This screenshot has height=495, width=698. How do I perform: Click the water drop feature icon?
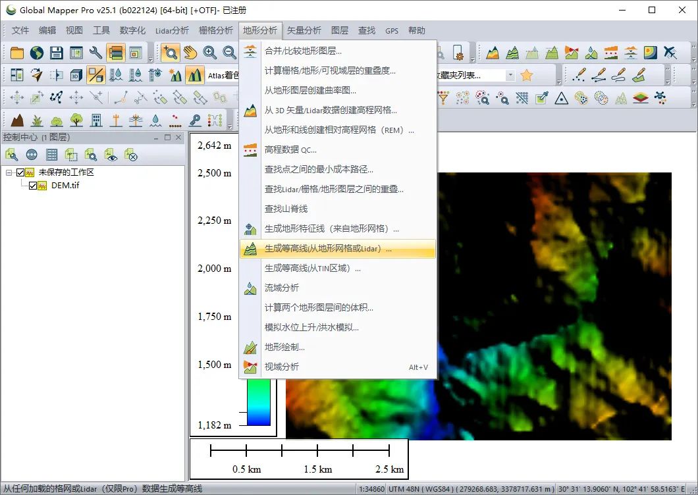(155, 120)
